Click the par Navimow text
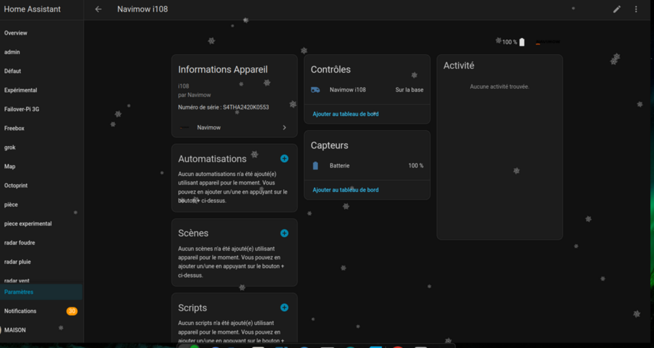654x348 pixels. pyautogui.click(x=194, y=95)
